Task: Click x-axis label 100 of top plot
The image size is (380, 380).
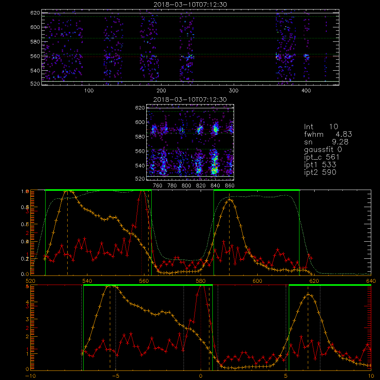Action: click(89, 91)
